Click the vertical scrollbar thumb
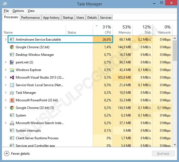179x162 pixels. click(175, 51)
